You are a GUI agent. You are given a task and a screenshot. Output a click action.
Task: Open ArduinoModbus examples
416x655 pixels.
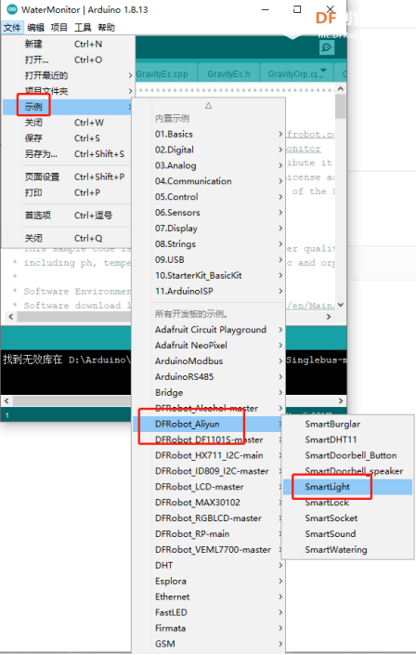[209, 360]
